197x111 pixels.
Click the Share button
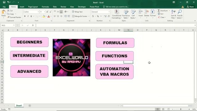pos(190,7)
